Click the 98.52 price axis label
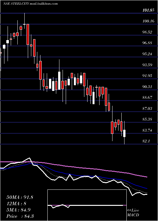158x221 pixels. pos(147,32)
